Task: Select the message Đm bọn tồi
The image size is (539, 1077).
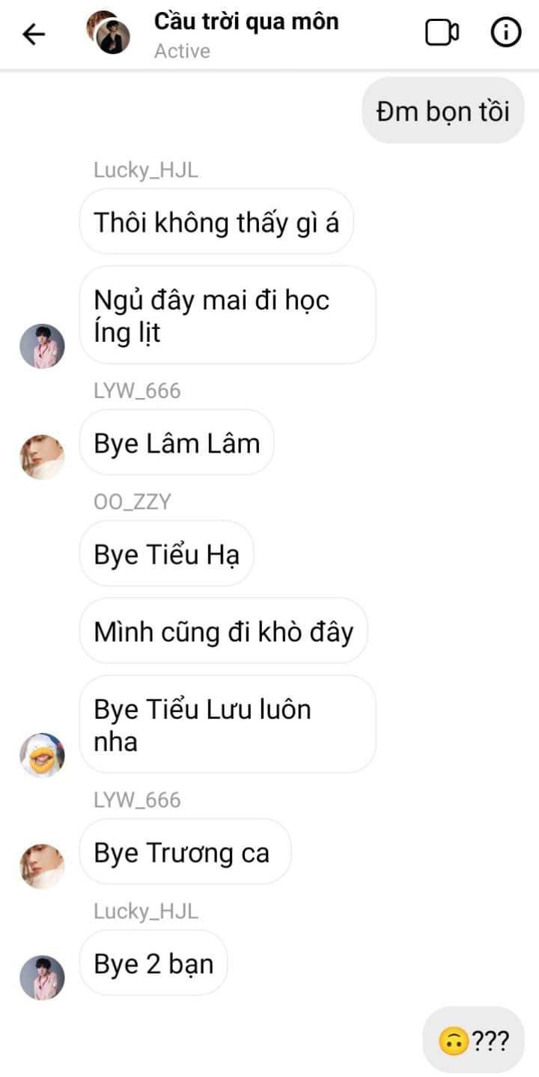Action: click(x=443, y=111)
